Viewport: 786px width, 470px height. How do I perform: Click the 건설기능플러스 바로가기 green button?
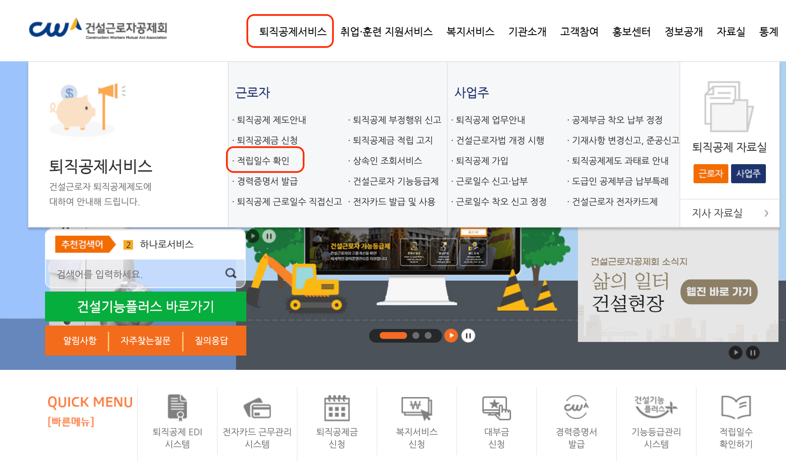pos(145,306)
